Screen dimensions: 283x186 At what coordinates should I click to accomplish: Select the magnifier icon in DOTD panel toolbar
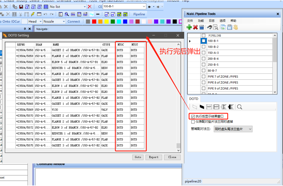click(240, 107)
